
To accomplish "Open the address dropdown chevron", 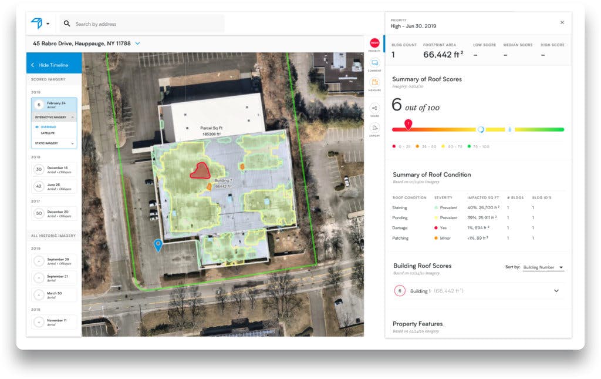I will pyautogui.click(x=138, y=43).
